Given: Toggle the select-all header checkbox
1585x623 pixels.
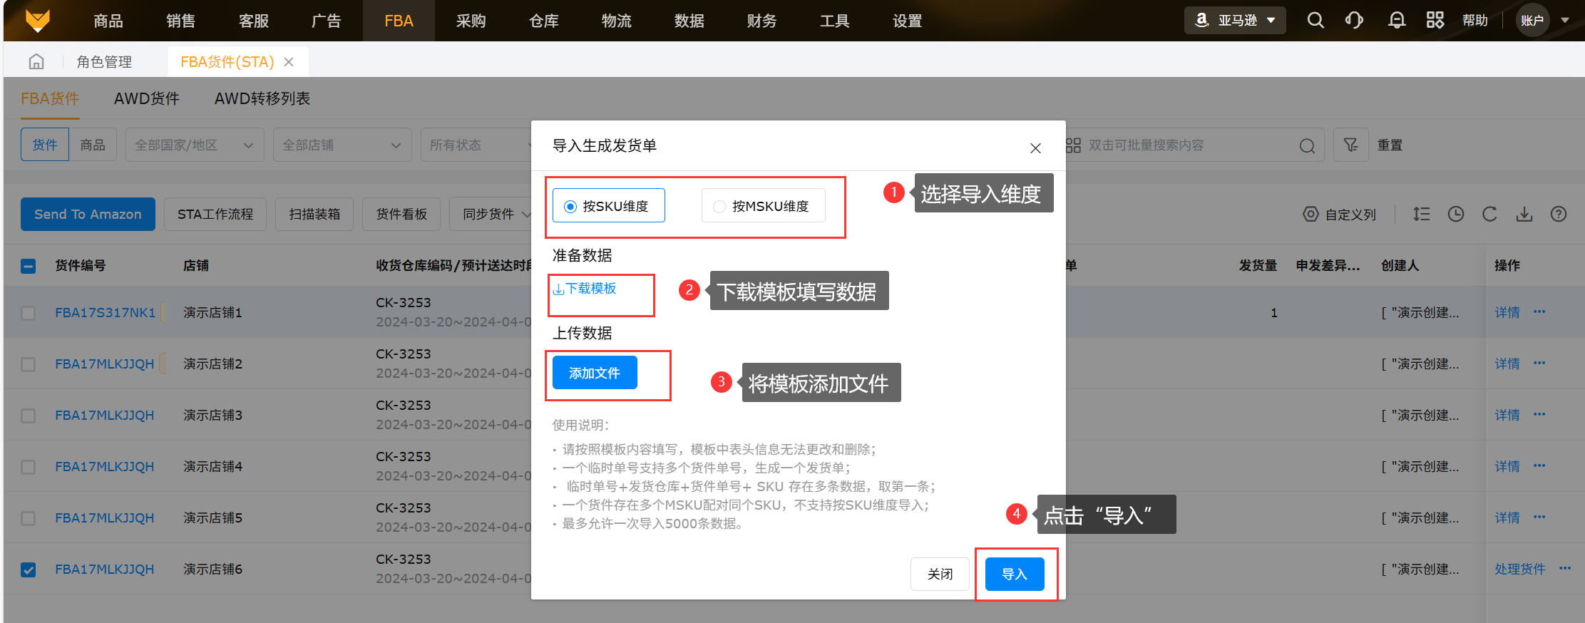Looking at the screenshot, I should (29, 267).
